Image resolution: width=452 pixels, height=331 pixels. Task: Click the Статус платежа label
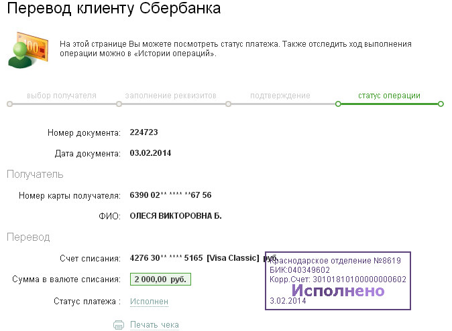pos(87,302)
